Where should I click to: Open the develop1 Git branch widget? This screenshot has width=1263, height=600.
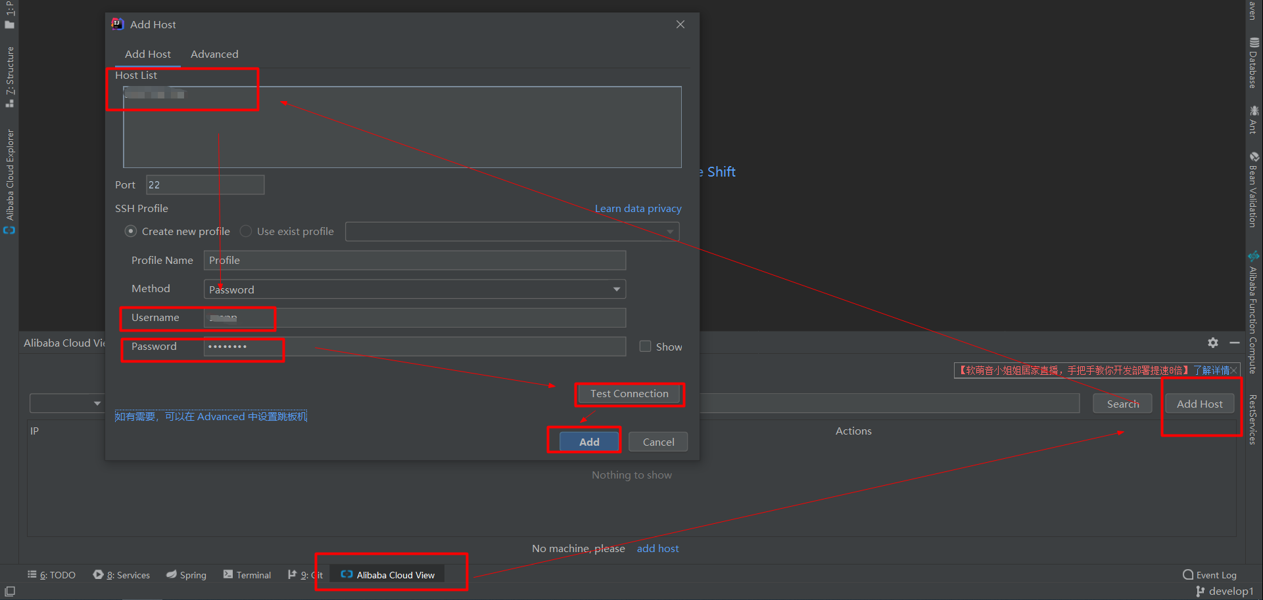[x=1225, y=591]
